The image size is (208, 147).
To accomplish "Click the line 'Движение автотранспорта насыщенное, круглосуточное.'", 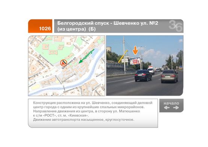I will click(84, 120).
